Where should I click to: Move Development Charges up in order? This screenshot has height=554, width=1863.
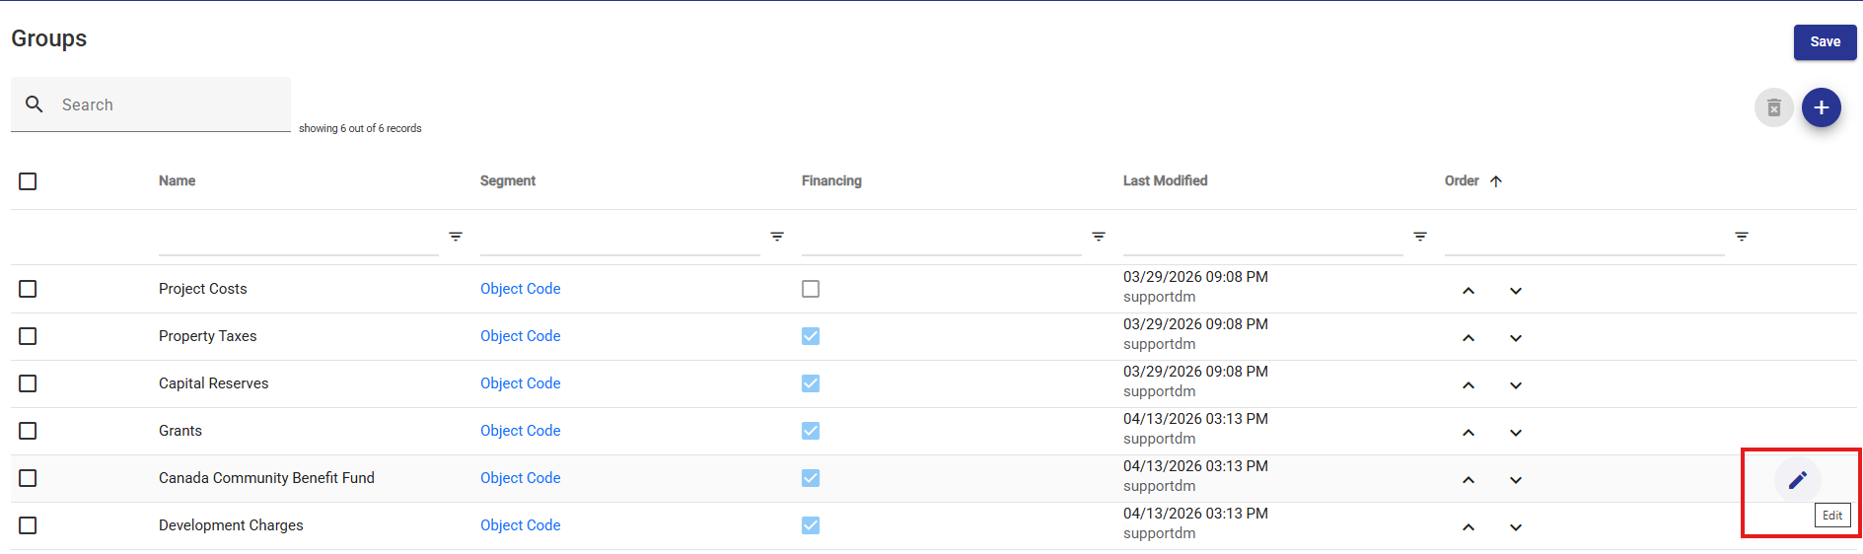click(x=1469, y=527)
